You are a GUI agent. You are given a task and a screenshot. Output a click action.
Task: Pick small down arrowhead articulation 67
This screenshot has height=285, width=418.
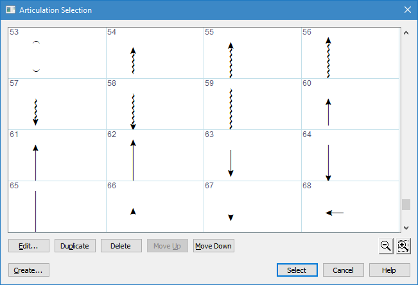[231, 218]
